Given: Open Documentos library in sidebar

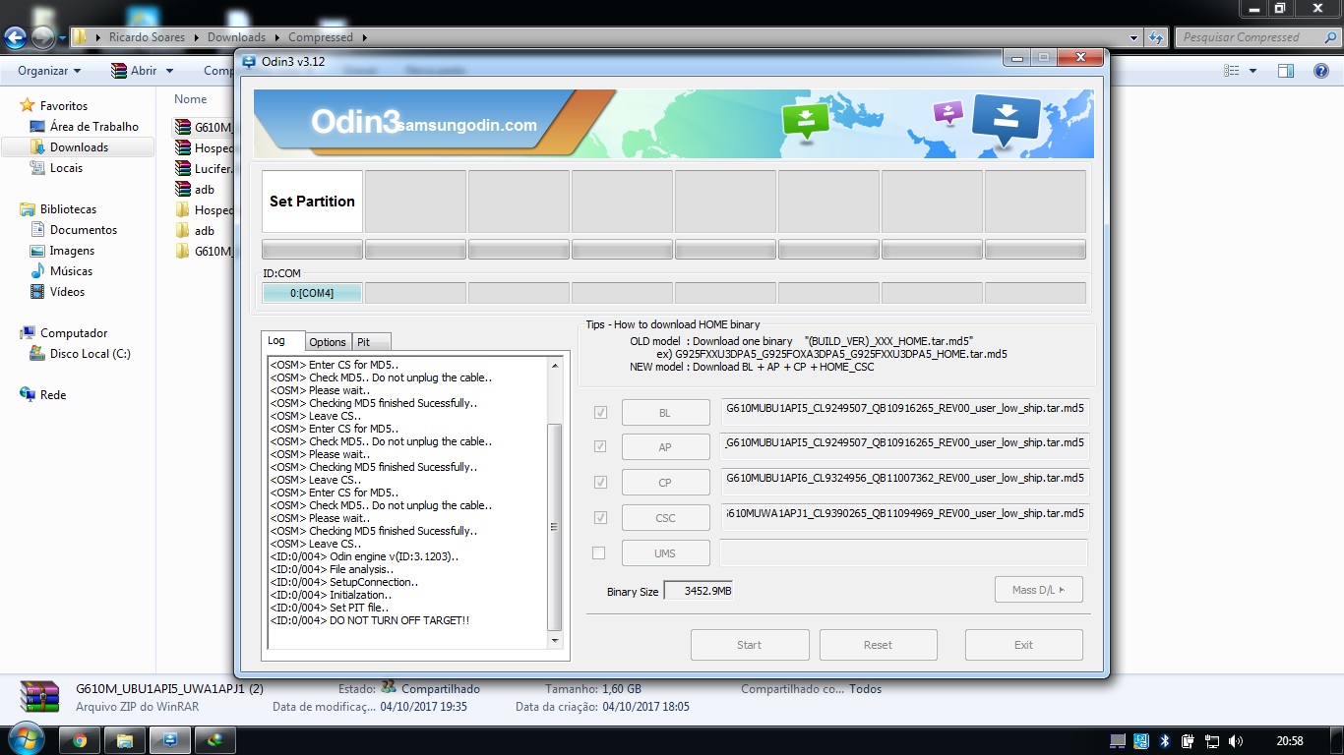Looking at the screenshot, I should click(74, 229).
